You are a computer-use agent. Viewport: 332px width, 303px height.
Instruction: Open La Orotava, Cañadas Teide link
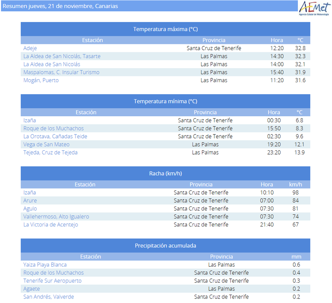(55, 136)
